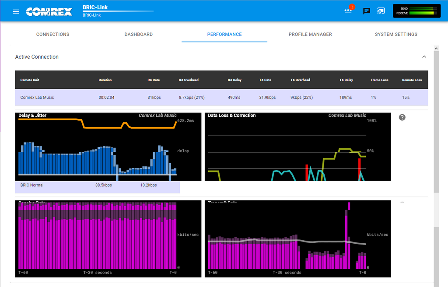The height and width of the screenshot is (287, 448).
Task: Go to Profile Manager tab
Action: (x=310, y=34)
